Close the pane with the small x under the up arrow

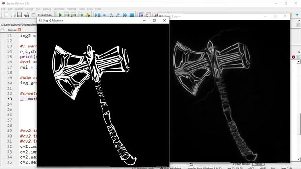point(299,21)
